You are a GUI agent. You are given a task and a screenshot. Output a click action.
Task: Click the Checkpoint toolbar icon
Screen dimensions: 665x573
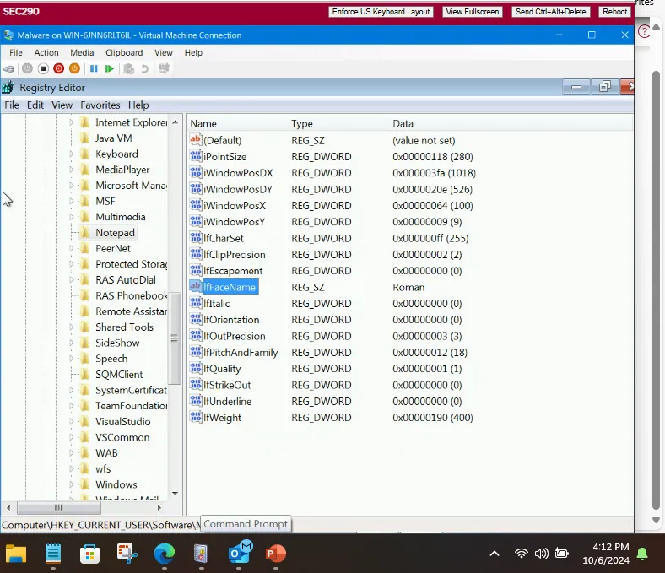pos(129,68)
